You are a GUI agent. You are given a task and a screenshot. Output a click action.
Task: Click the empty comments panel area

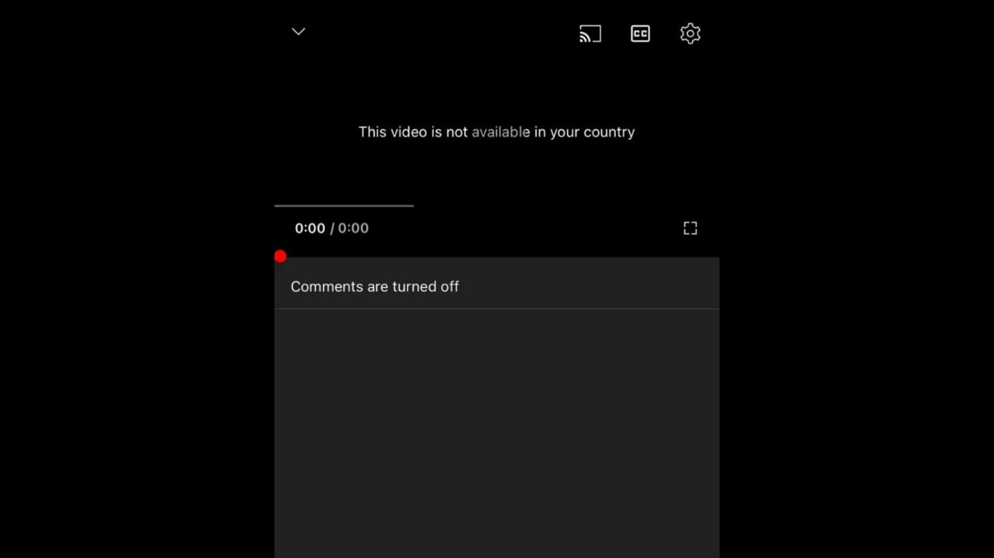click(497, 433)
